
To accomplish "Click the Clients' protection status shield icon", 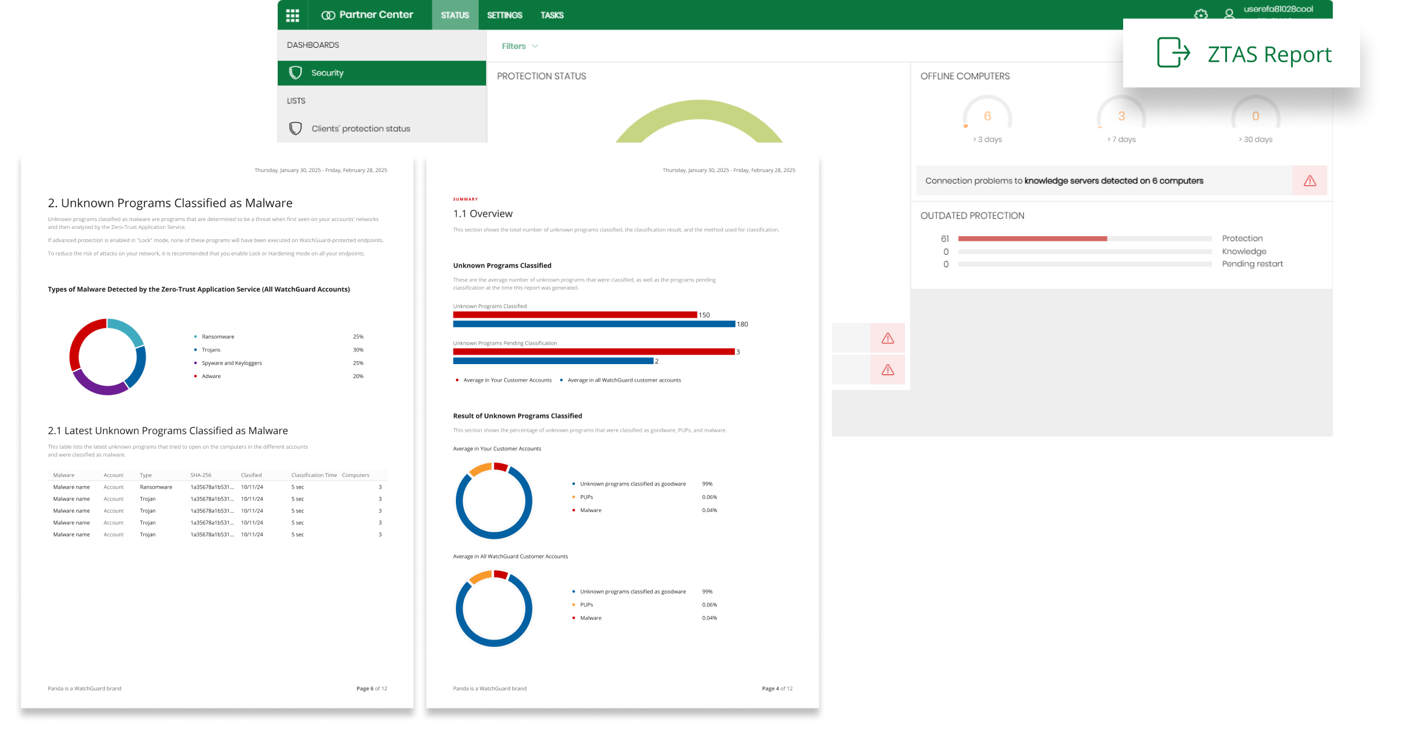I will point(295,129).
